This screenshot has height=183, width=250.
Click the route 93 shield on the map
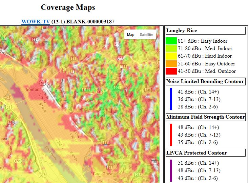point(63,69)
